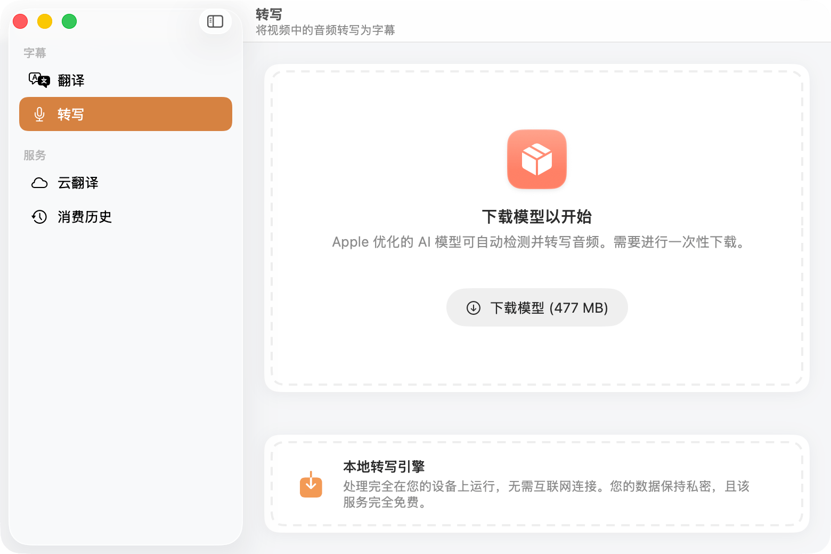Click the microphone icon beside 转写
Screen dimensions: 831x554
point(39,114)
